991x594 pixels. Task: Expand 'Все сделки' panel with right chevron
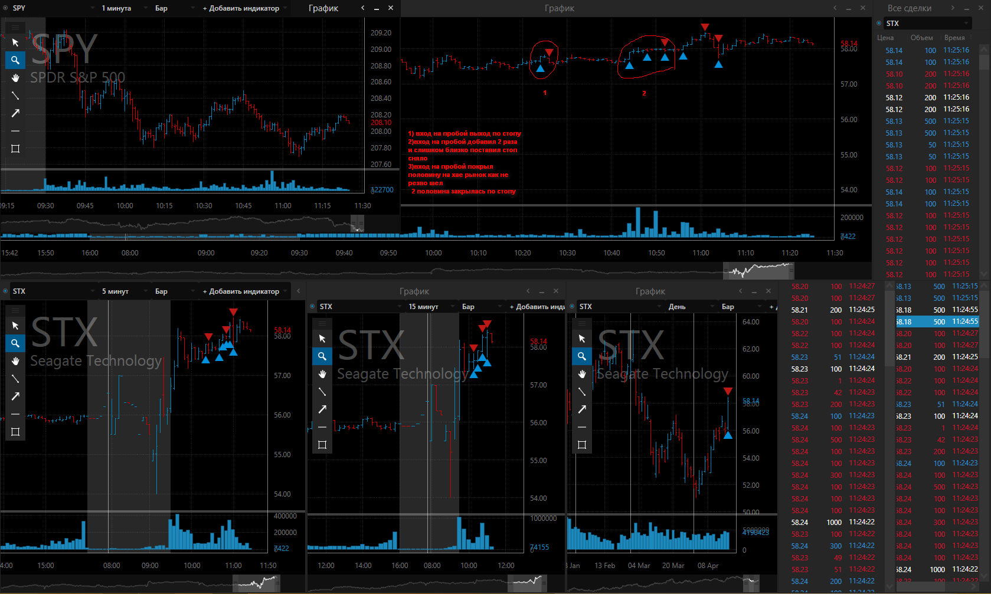click(953, 8)
